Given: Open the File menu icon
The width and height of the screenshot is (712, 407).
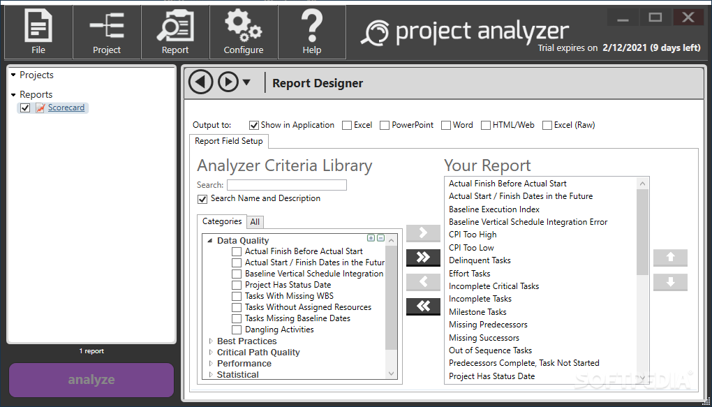Looking at the screenshot, I should (x=38, y=32).
